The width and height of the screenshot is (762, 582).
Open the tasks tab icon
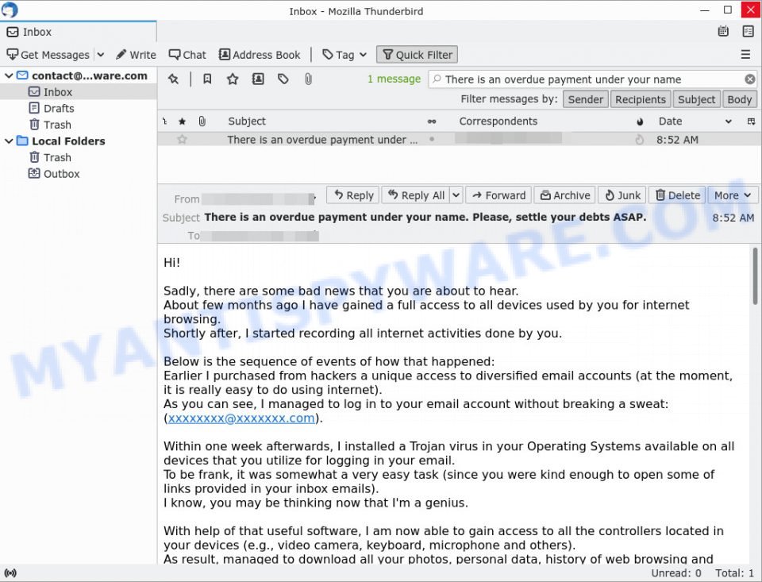(x=748, y=32)
